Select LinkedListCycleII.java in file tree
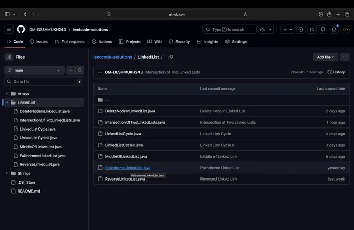The width and height of the screenshot is (354, 230). tap(39, 138)
